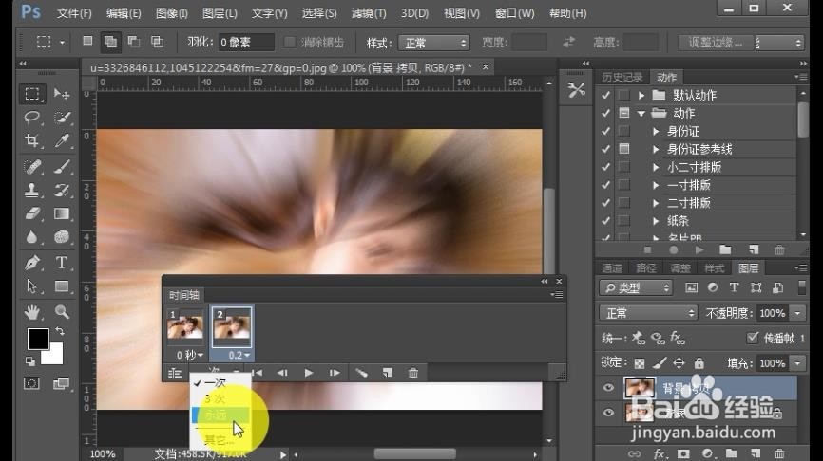Select the Zoom tool
This screenshot has width=823, height=461.
pyautogui.click(x=62, y=312)
